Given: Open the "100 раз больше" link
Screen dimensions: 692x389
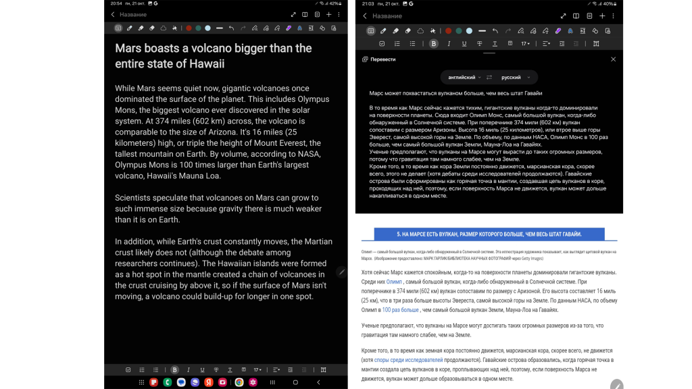Looking at the screenshot, I should pos(400,310).
